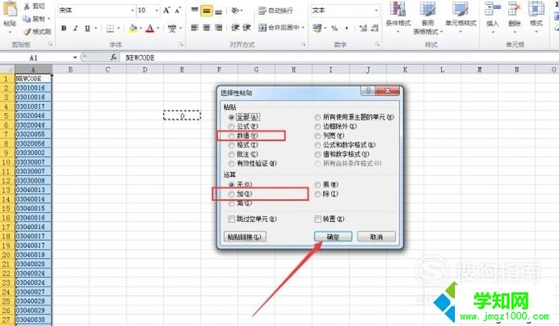The height and width of the screenshot is (326, 559).
Task: Click the 确定 (OK) button
Action: (x=333, y=237)
